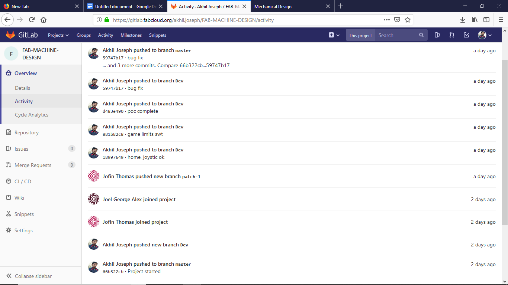This screenshot has height=285, width=508.
Task: Click the This project search scope
Action: click(x=360, y=35)
